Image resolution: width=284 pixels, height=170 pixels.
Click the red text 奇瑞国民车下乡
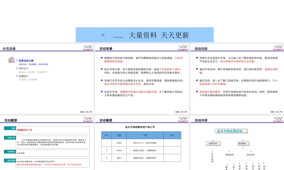25,130
